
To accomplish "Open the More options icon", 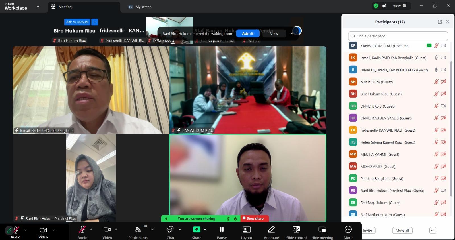I will click(x=348, y=230).
